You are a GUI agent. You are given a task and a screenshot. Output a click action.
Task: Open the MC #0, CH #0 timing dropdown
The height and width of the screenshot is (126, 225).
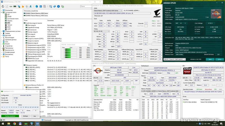[102, 31]
